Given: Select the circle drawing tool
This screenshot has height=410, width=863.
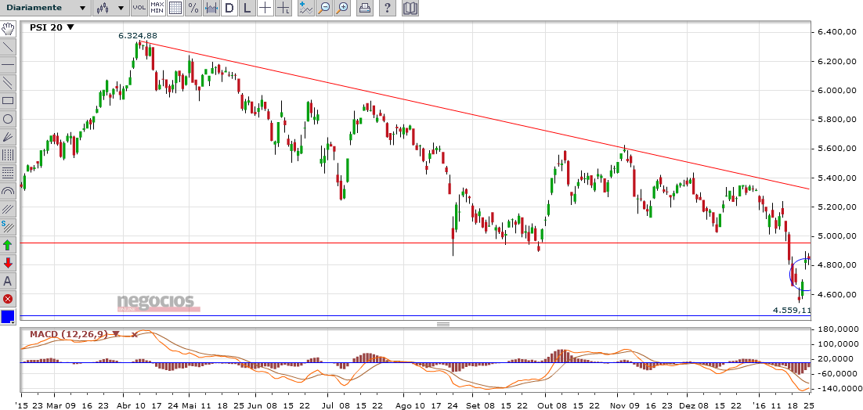Looking at the screenshot, I should click(x=8, y=119).
